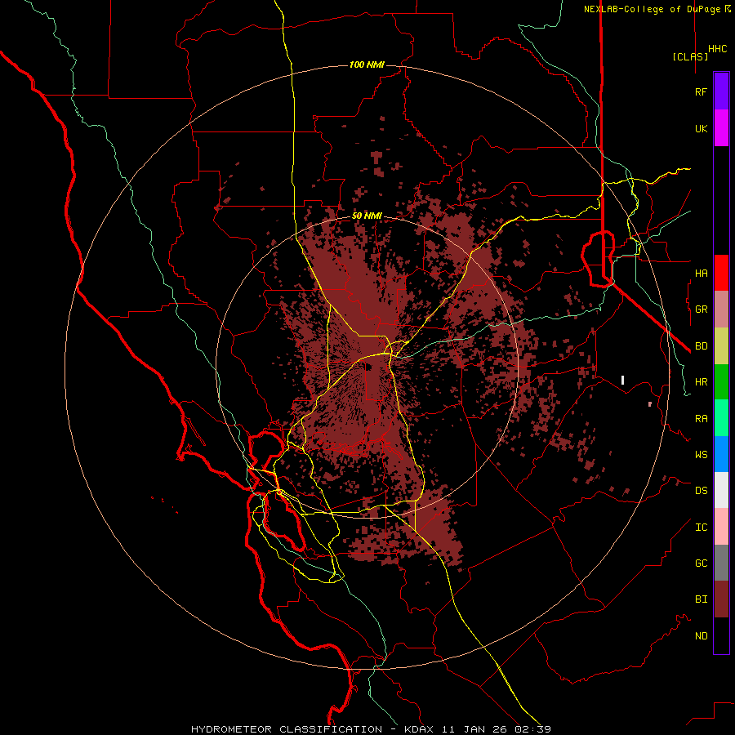Click the GC gray legend swatch
The height and width of the screenshot is (735, 735).
click(x=721, y=563)
